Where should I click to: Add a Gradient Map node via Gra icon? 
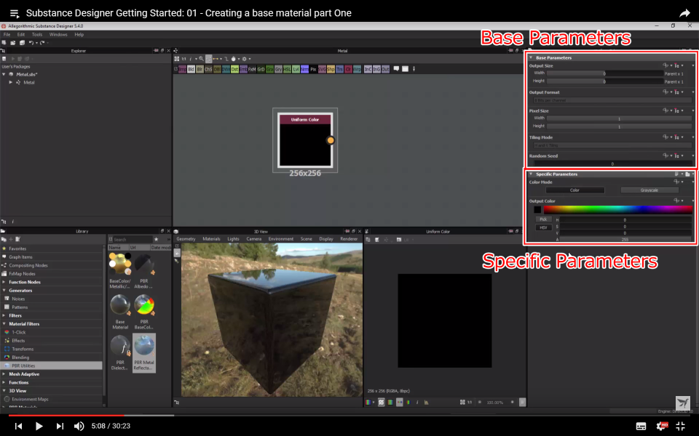tap(269, 70)
